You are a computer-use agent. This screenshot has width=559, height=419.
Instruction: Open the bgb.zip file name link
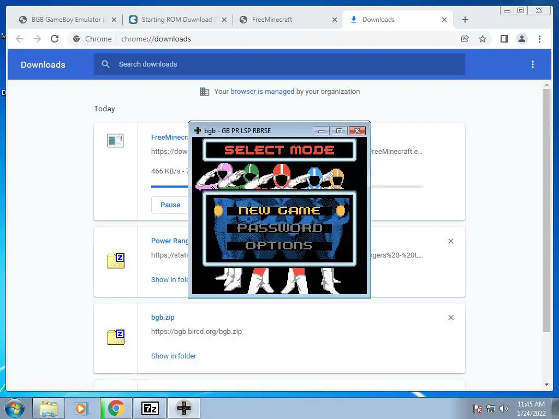pos(163,317)
